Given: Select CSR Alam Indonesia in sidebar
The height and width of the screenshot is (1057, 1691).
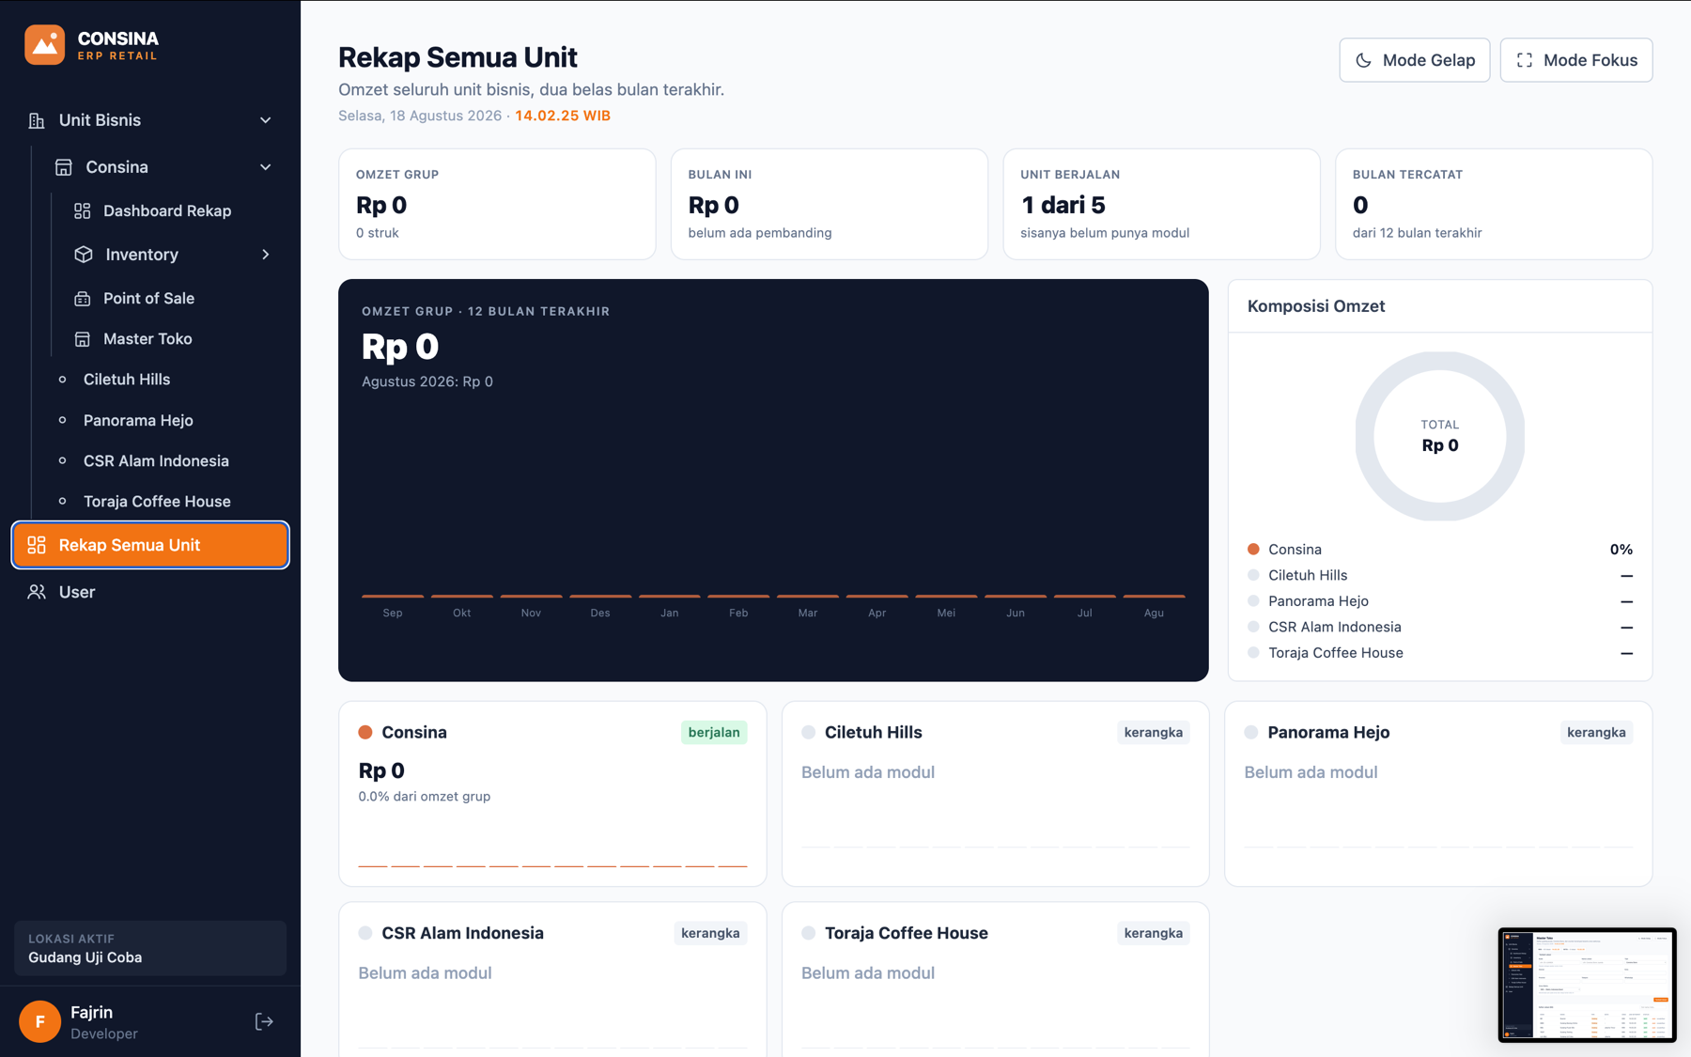Looking at the screenshot, I should [156, 461].
